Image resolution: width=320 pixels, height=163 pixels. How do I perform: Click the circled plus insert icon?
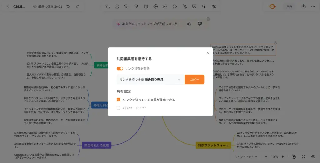(x=156, y=6)
